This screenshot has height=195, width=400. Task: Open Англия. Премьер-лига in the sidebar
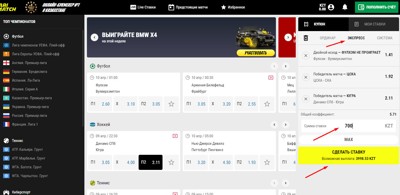(x=29, y=63)
